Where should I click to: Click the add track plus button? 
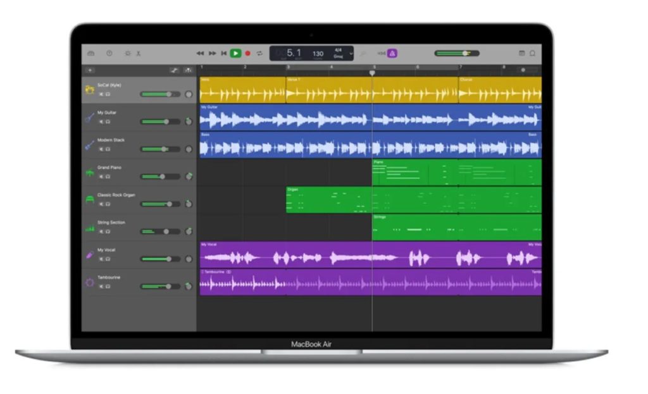click(x=90, y=70)
